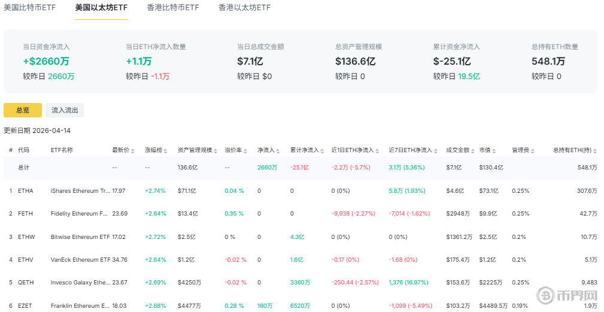Click ETHW cumulative inflow 4.3亿
This screenshot has height=312, width=604.
[297, 237]
